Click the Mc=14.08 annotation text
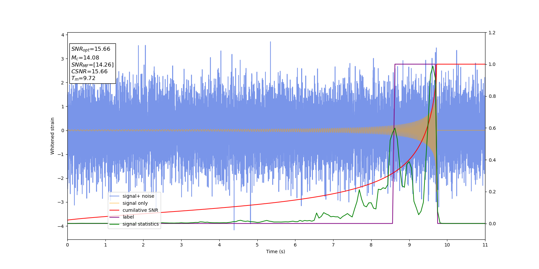 85,58
